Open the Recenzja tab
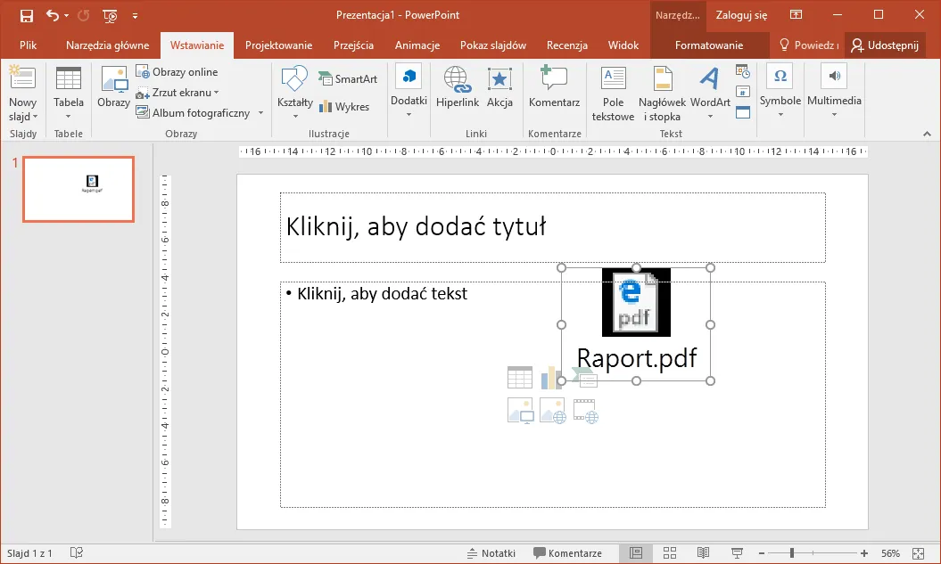941x564 pixels. (567, 45)
